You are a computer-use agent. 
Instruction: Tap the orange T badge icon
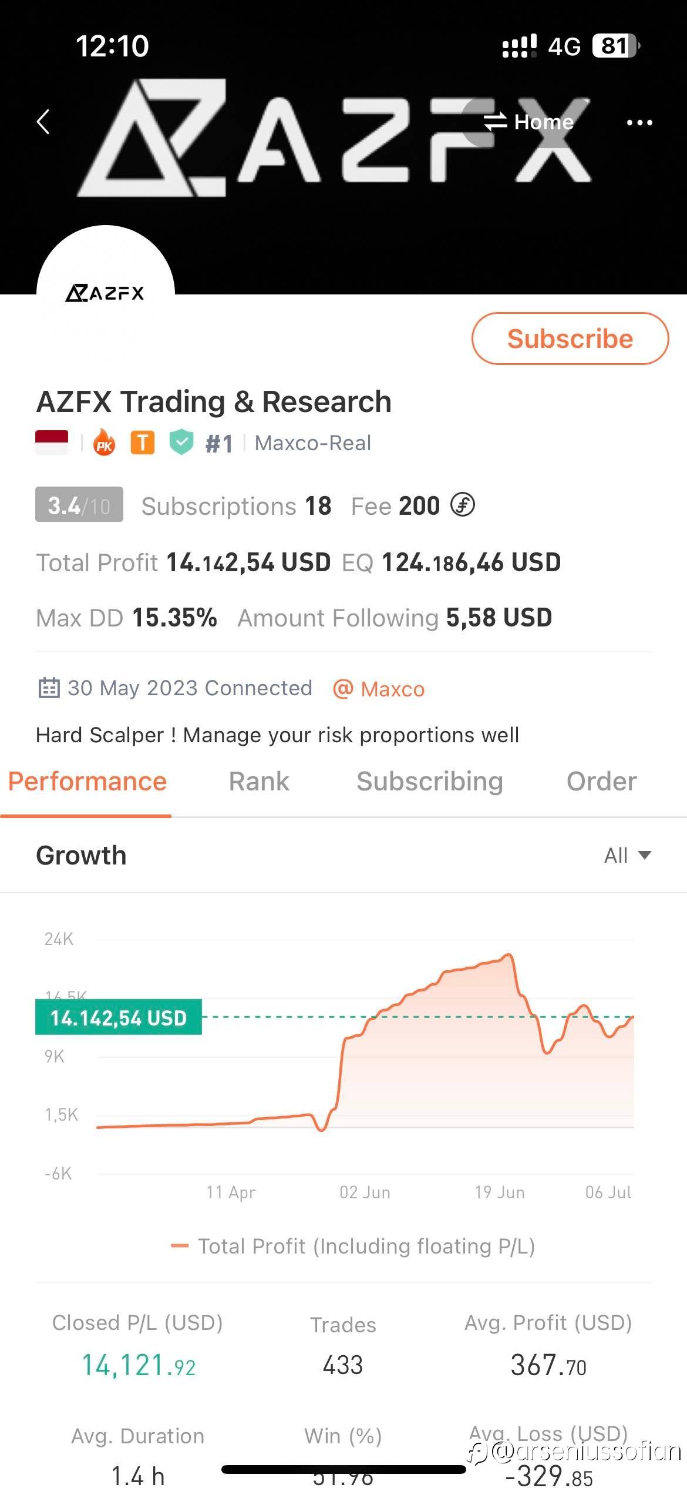[x=143, y=443]
